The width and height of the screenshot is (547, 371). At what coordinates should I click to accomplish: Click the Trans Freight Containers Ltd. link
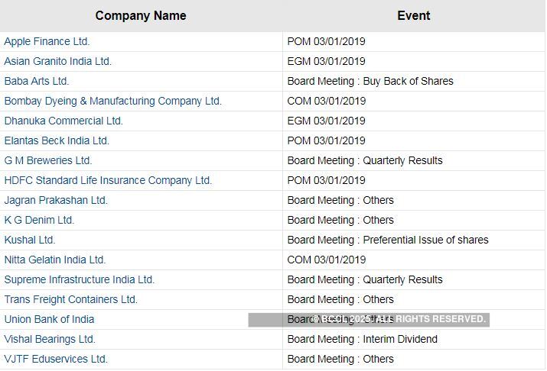(x=70, y=299)
